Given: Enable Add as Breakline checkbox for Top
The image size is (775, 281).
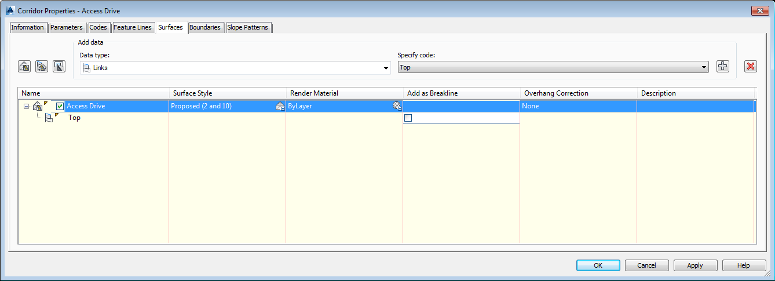Looking at the screenshot, I should click(x=408, y=118).
